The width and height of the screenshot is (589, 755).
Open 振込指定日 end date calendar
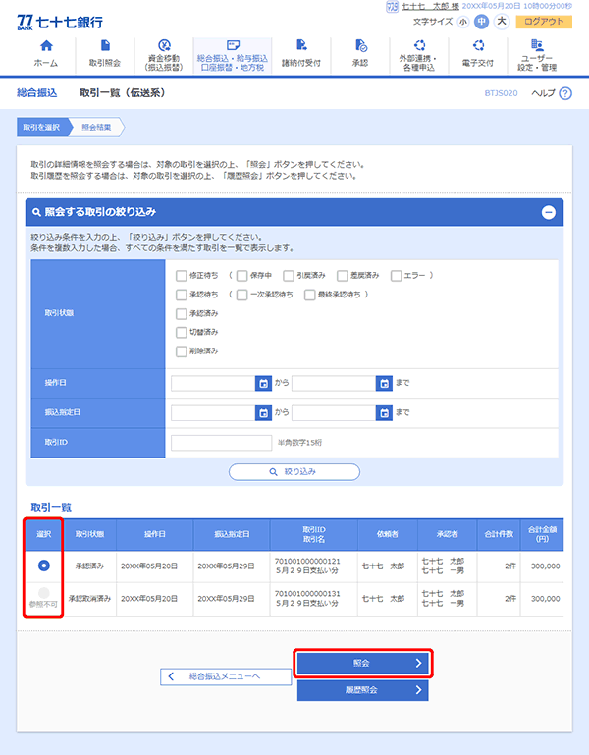[x=384, y=413]
